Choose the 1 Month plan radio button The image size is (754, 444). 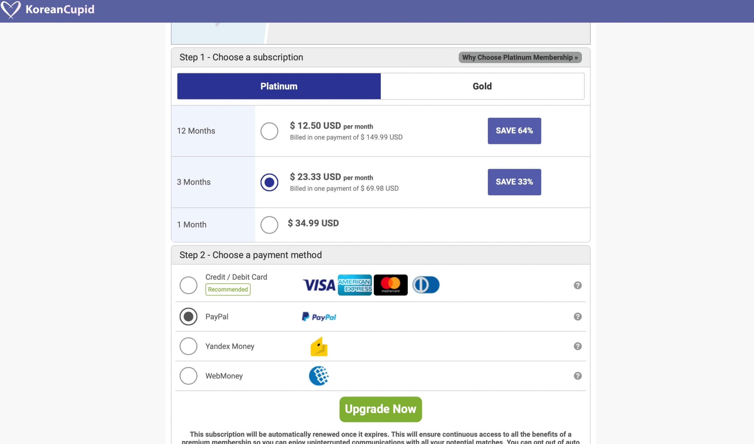[269, 225]
